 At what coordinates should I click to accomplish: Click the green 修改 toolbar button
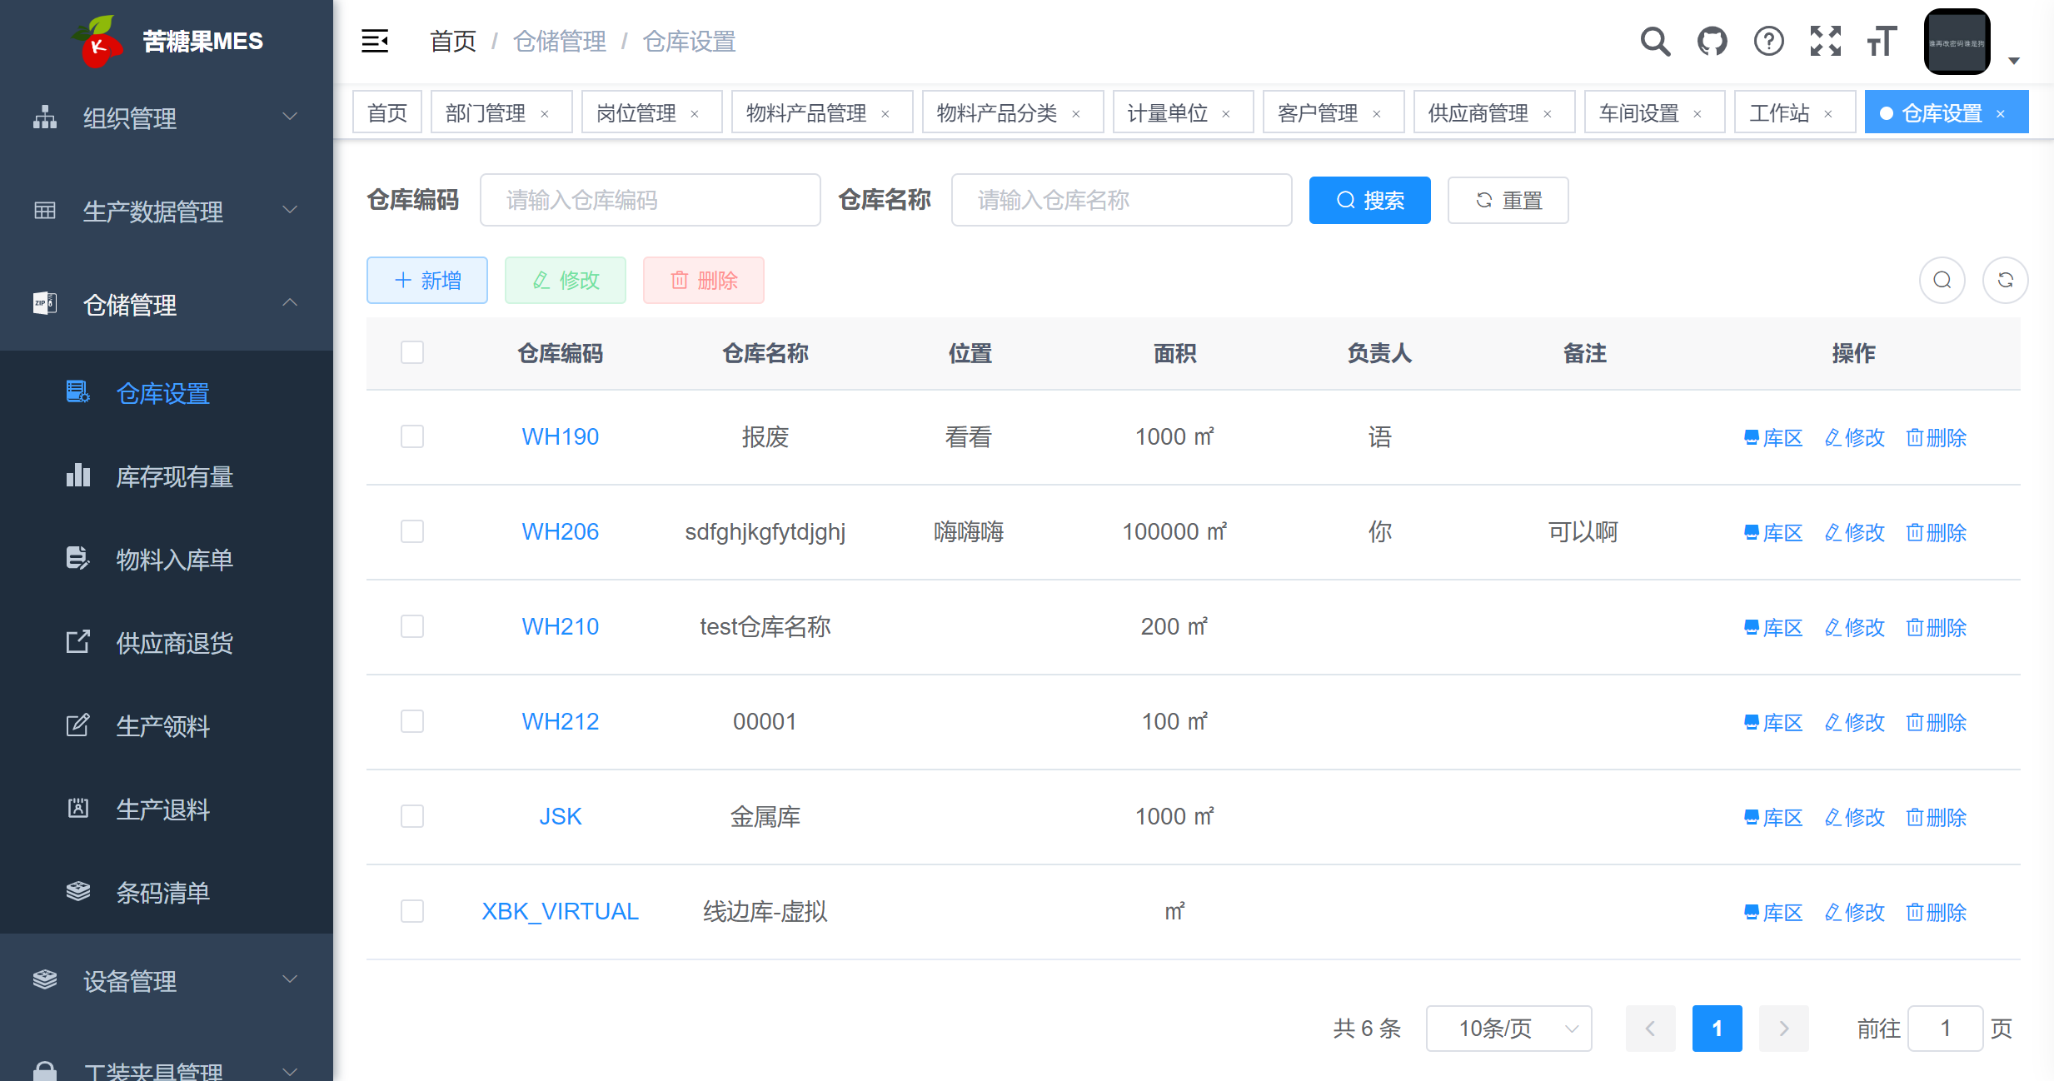pos(566,280)
